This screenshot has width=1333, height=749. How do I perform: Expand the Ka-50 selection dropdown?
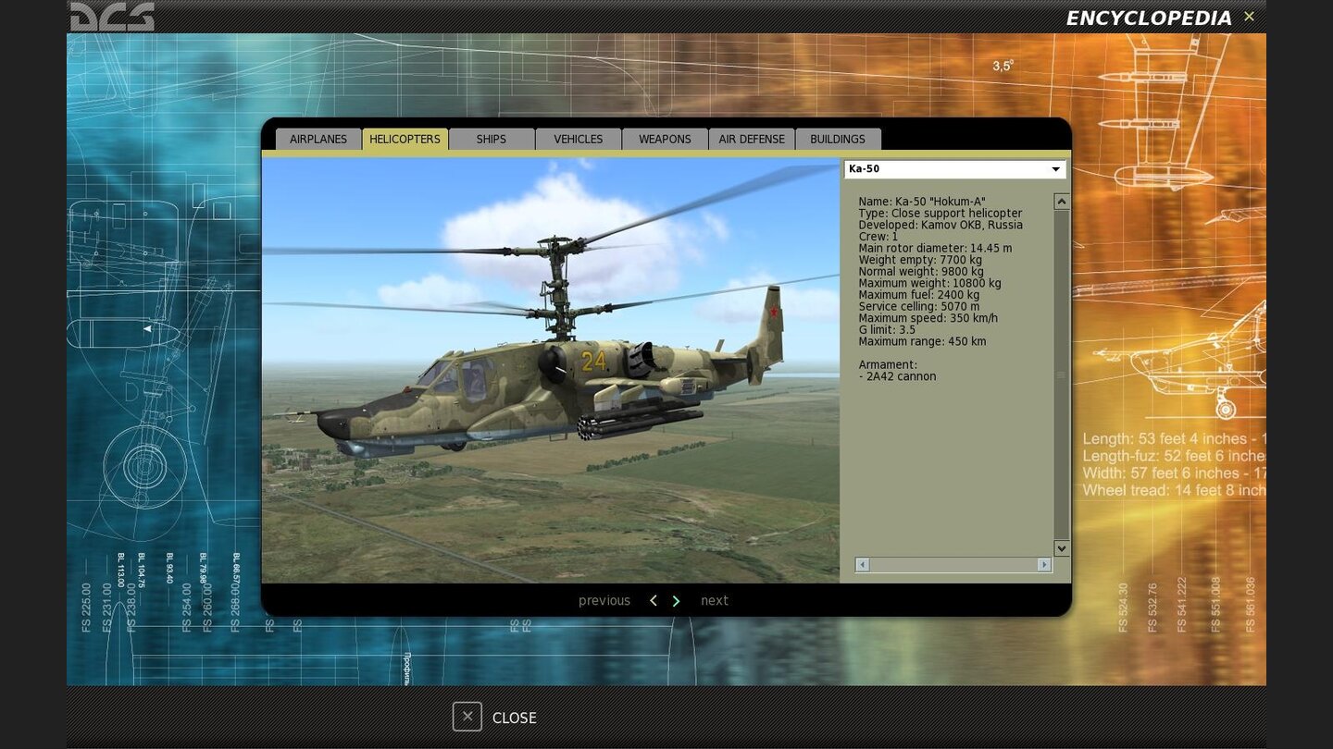tap(954, 169)
